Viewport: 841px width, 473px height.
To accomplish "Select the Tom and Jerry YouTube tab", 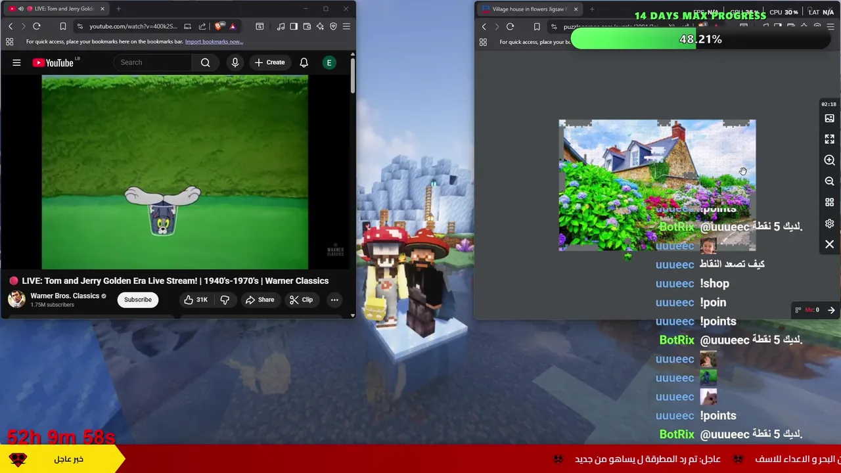I will (56, 9).
